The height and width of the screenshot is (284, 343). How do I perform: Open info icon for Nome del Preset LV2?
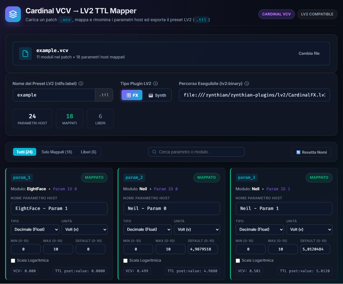81,84
